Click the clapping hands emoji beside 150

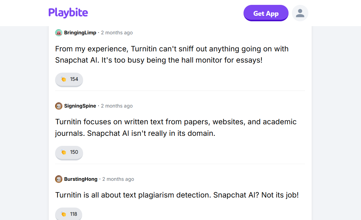64,152
